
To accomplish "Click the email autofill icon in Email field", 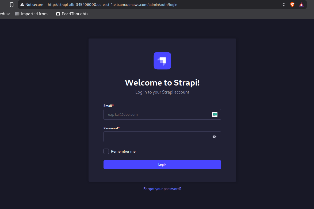I will coord(215,114).
